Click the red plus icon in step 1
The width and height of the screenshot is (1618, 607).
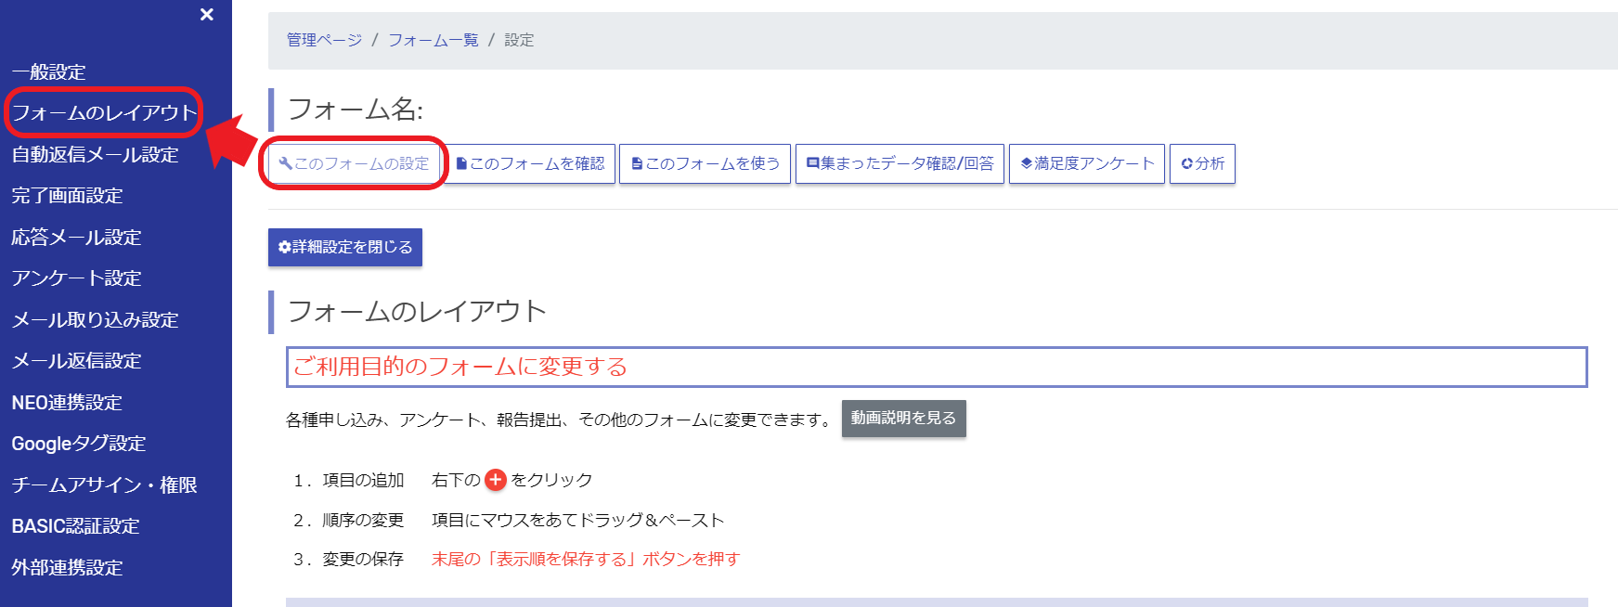(x=496, y=480)
